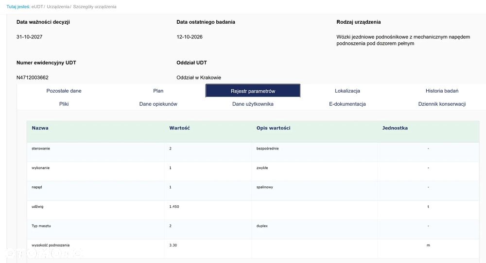Select the Typ masztu row name
The height and width of the screenshot is (263, 486).
(41, 226)
